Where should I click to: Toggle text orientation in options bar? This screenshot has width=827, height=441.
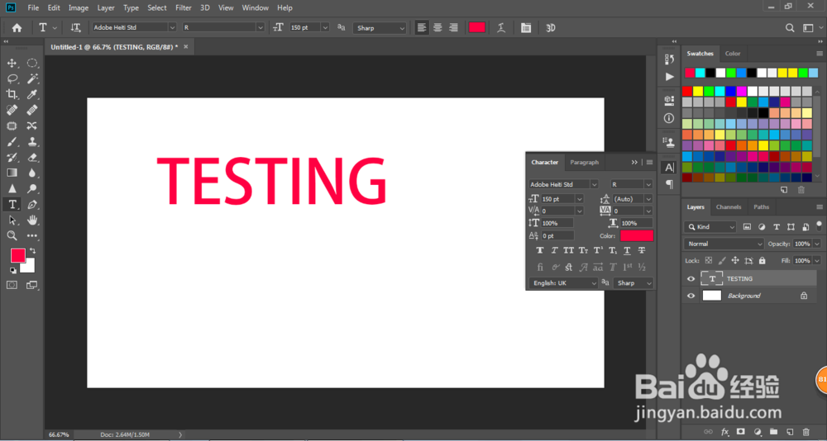(76, 28)
